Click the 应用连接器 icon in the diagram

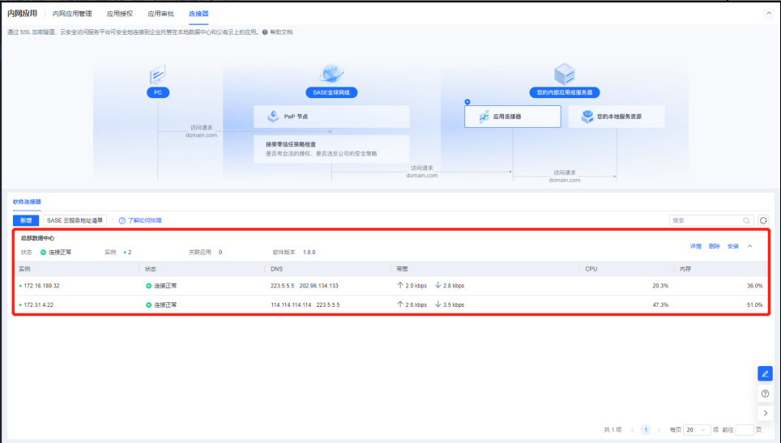click(484, 117)
